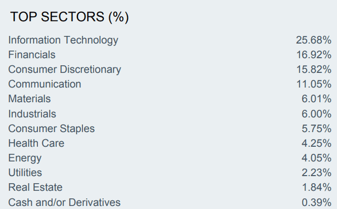Click the 4.05% Energy percentage
This screenshot has height=209, width=337.
(x=316, y=158)
